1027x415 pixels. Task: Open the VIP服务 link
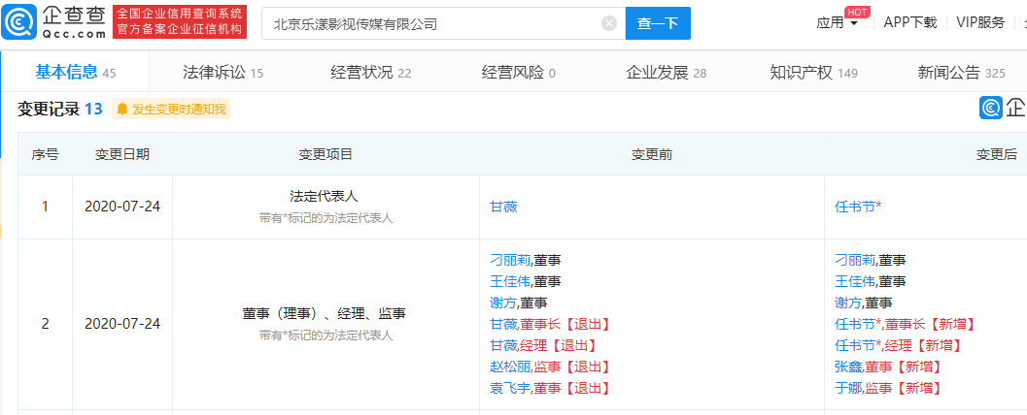click(980, 23)
